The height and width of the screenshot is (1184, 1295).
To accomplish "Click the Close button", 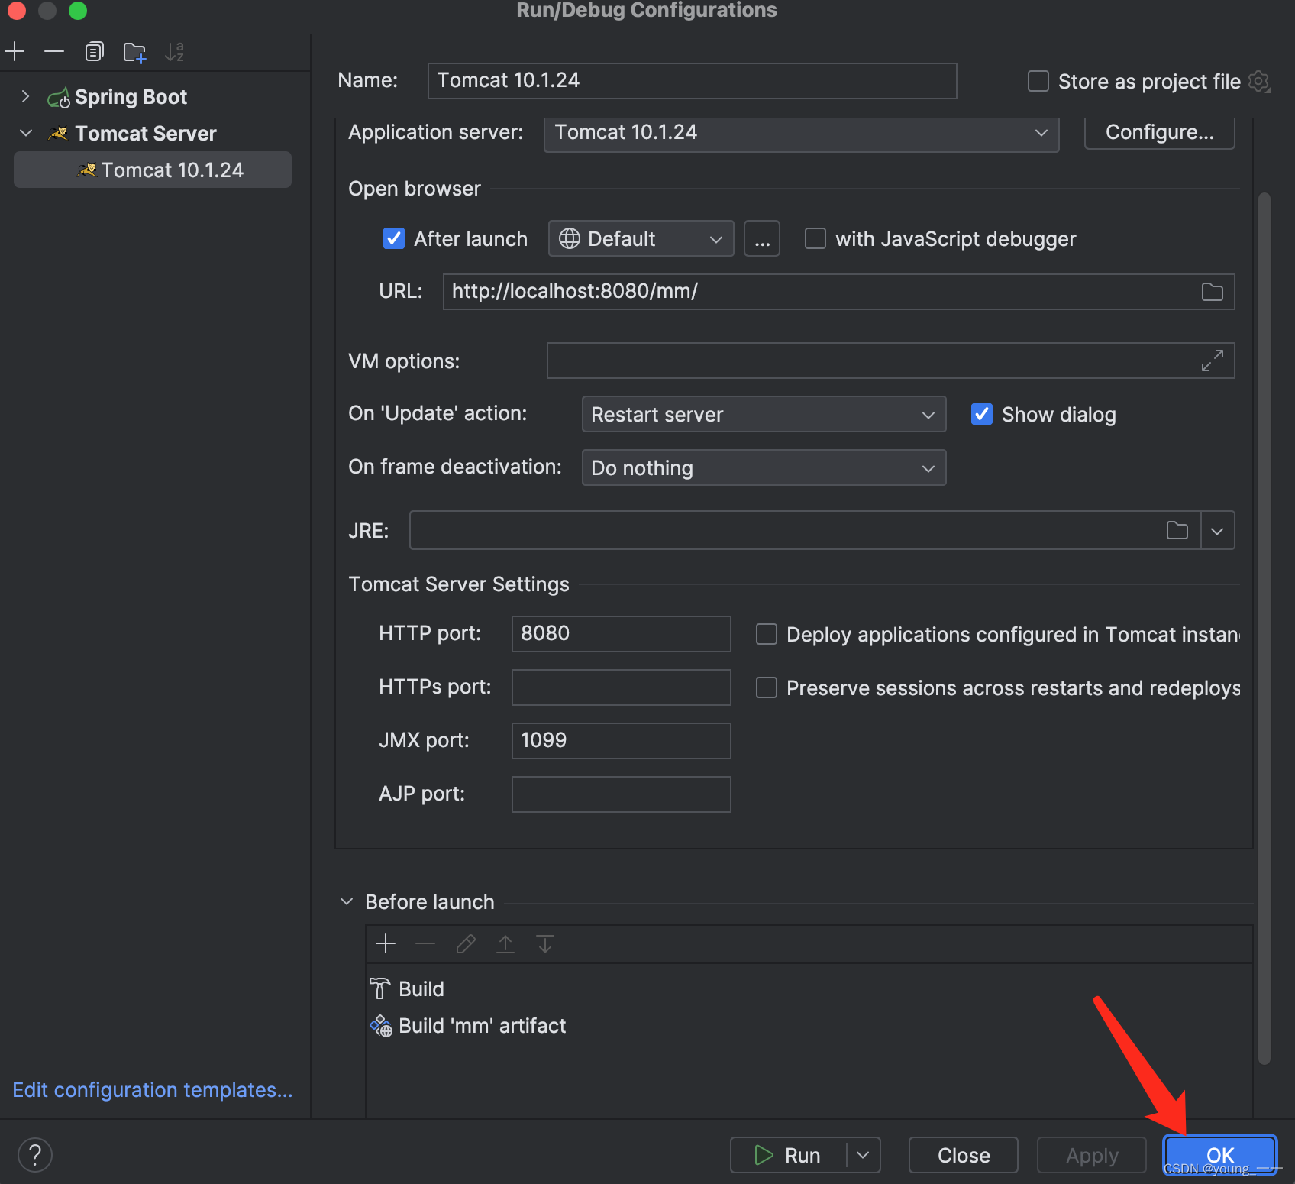I will click(x=964, y=1155).
